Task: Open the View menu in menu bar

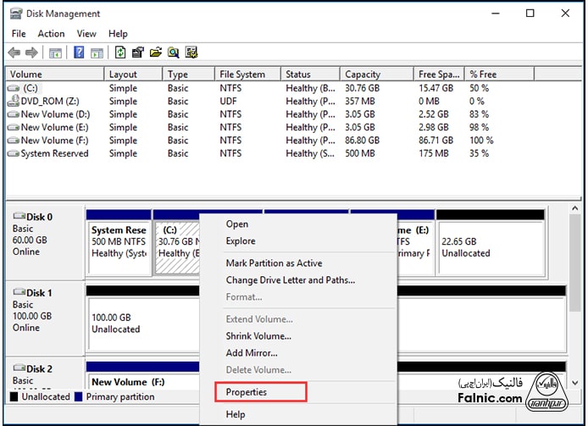Action: (x=86, y=34)
